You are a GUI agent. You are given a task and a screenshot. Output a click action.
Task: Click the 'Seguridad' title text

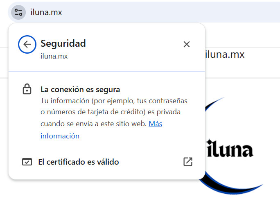click(x=63, y=43)
